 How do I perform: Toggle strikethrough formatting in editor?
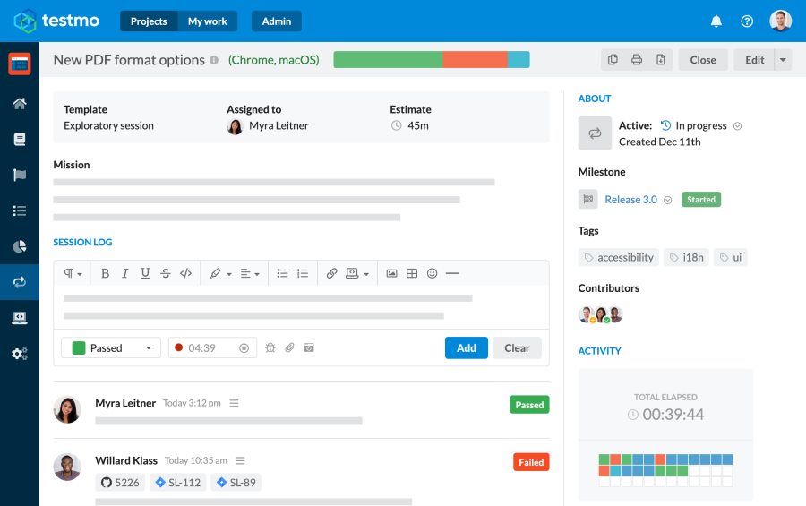165,273
